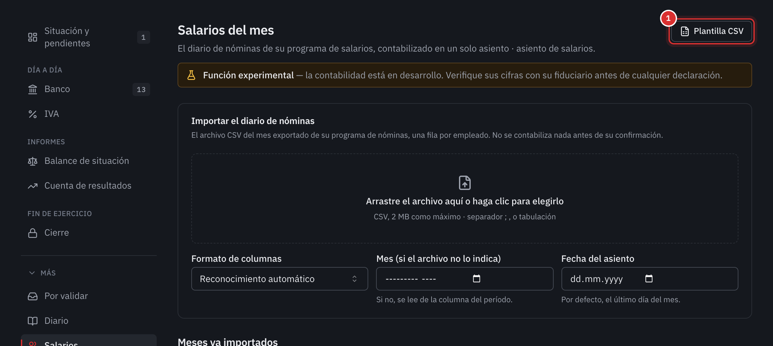Open calendar picker for Fecha del asiento
The height and width of the screenshot is (346, 773).
(649, 278)
